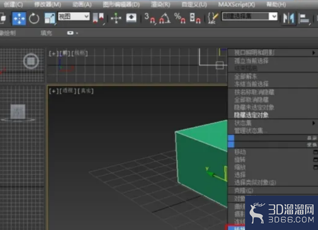Open the 动画(A) menu
This screenshot has width=318, height=230.
[x=82, y=4]
